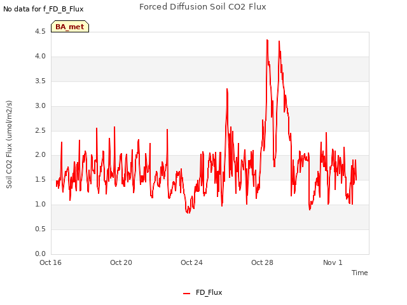Screen dimensions: 407x305
Task: Click the 0.0 y-axis tick label
Action: (40, 254)
